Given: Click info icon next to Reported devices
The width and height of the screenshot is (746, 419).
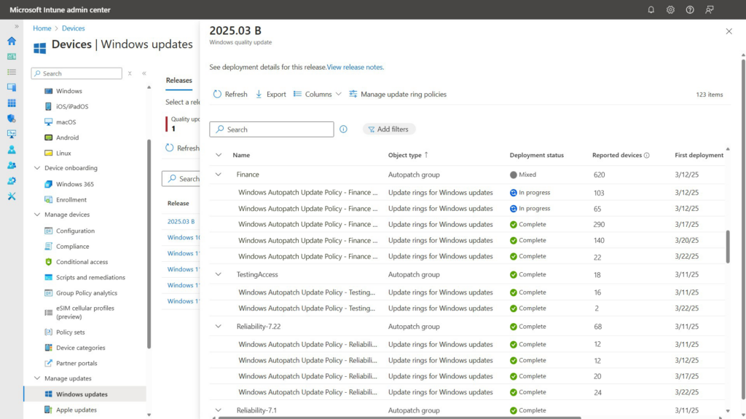Looking at the screenshot, I should 647,156.
